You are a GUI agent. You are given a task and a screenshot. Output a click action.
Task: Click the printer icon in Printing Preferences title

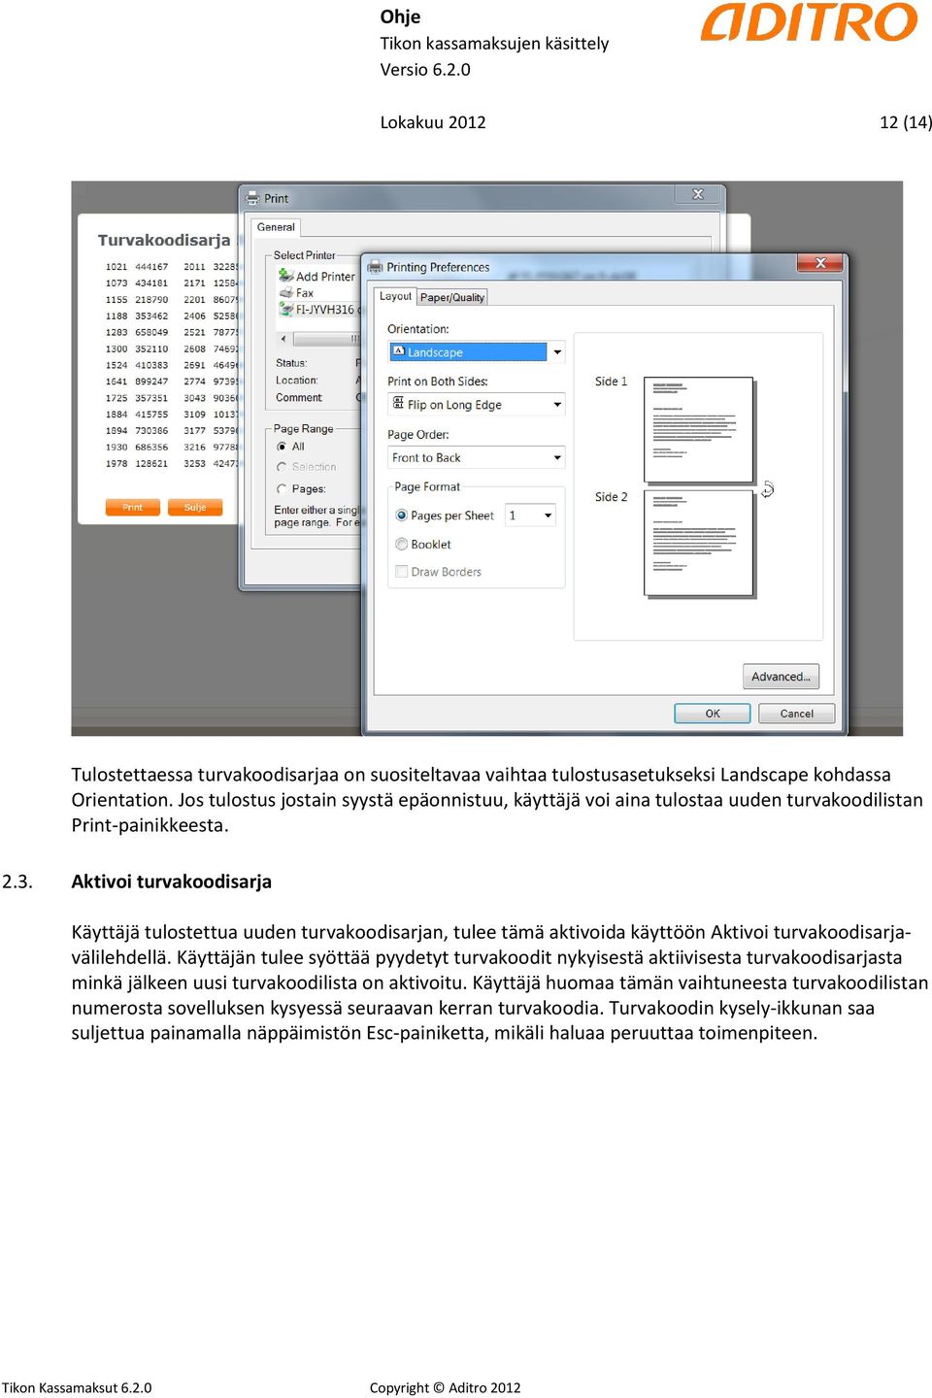[x=375, y=267]
